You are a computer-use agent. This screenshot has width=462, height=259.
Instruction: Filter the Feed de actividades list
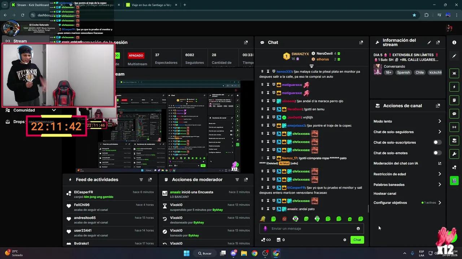pos(141,180)
